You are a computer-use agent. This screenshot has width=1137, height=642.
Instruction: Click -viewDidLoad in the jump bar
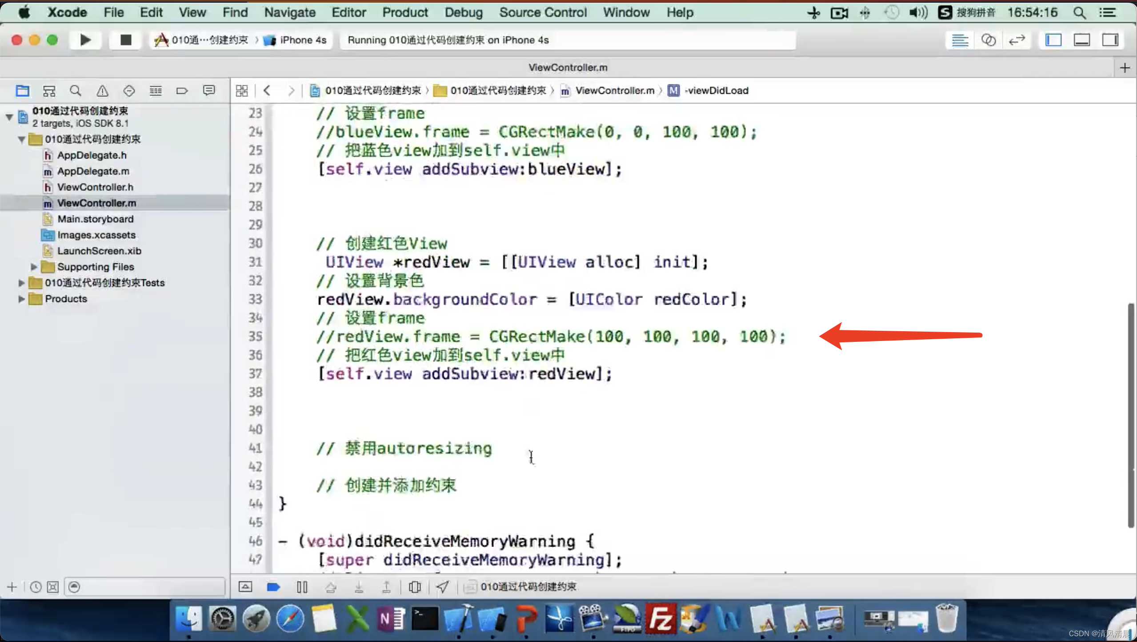pyautogui.click(x=716, y=91)
